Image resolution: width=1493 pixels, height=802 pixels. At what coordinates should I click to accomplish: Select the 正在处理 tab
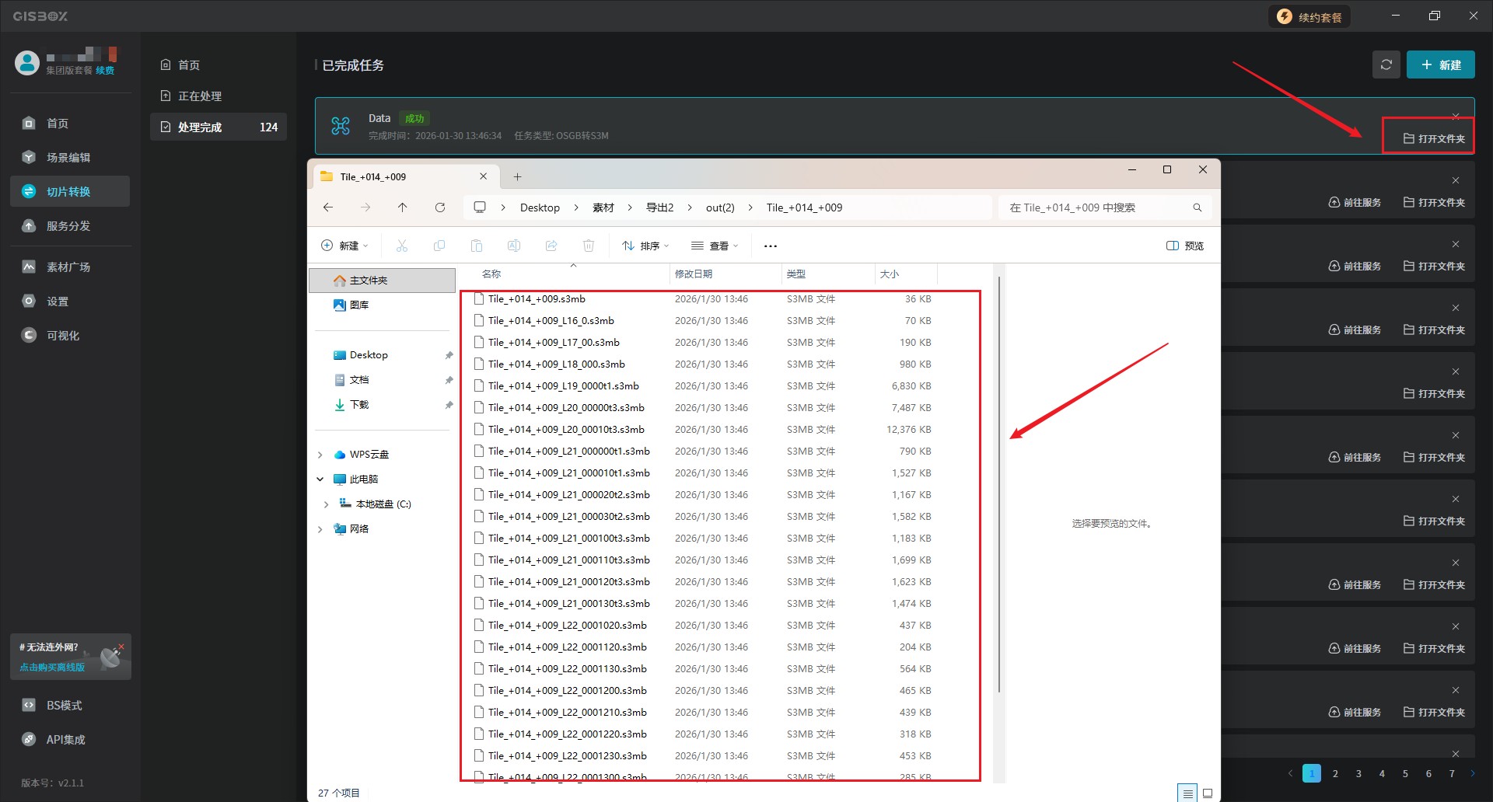pyautogui.click(x=200, y=96)
